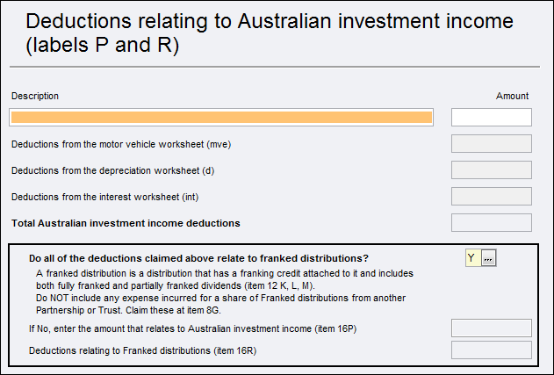Select the motor vehicle worksheet amount field
554x375 pixels.
pos(491,144)
